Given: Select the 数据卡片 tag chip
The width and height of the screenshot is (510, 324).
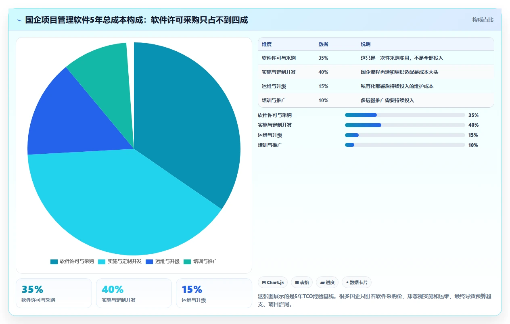Looking at the screenshot, I should (357, 282).
